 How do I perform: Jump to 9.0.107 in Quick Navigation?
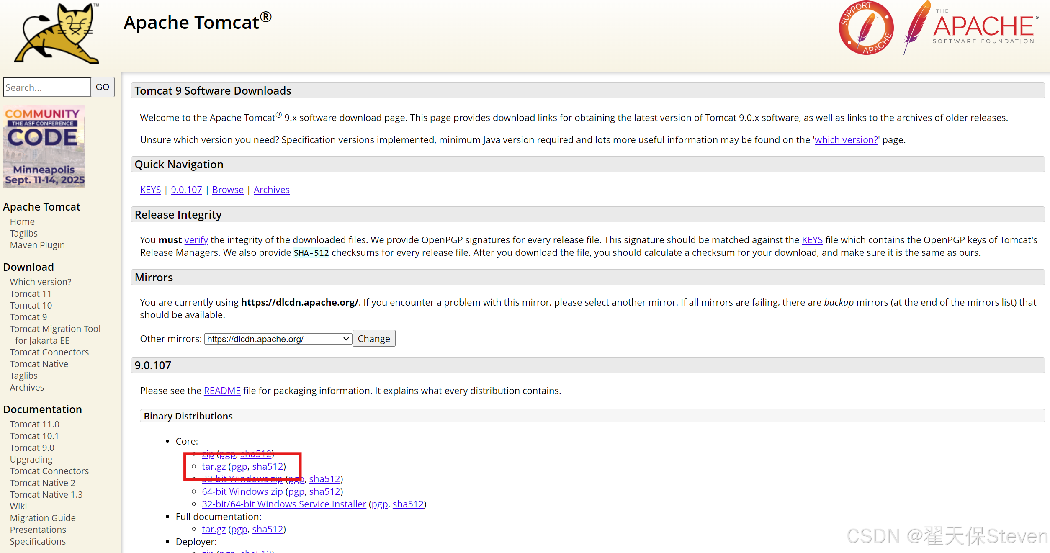click(x=186, y=190)
